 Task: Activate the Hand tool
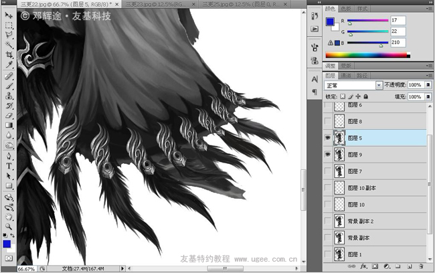click(x=9, y=217)
